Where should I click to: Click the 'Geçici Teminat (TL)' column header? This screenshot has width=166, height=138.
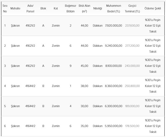pos(132,8)
